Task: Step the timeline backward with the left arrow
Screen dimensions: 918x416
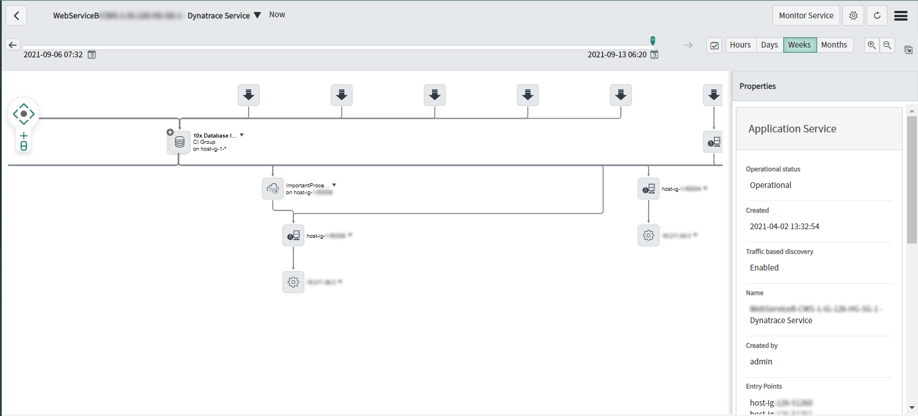Action: 13,45
